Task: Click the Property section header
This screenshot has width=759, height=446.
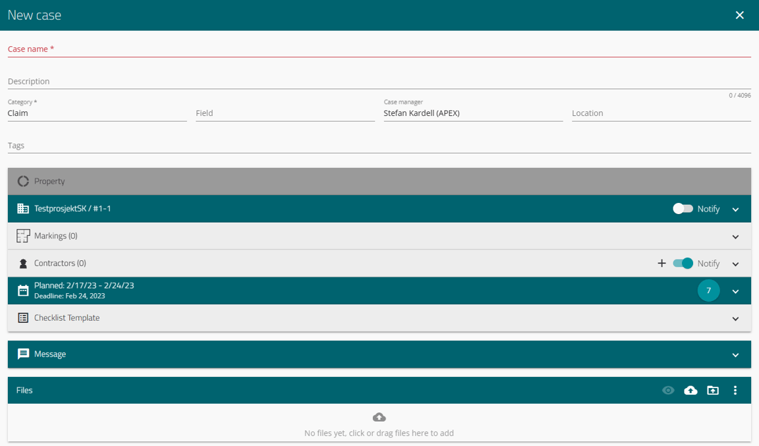Action: point(379,181)
